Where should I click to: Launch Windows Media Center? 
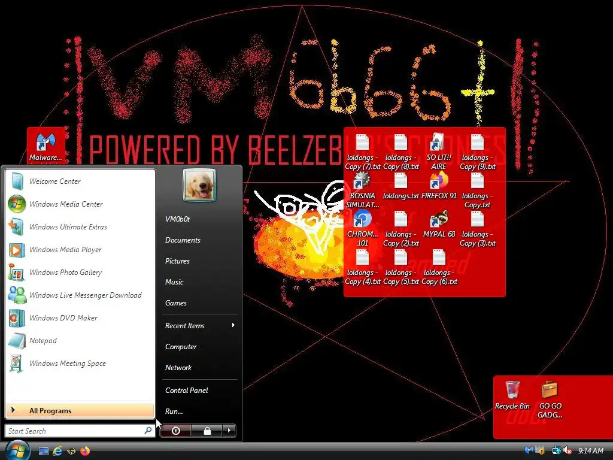(80, 204)
